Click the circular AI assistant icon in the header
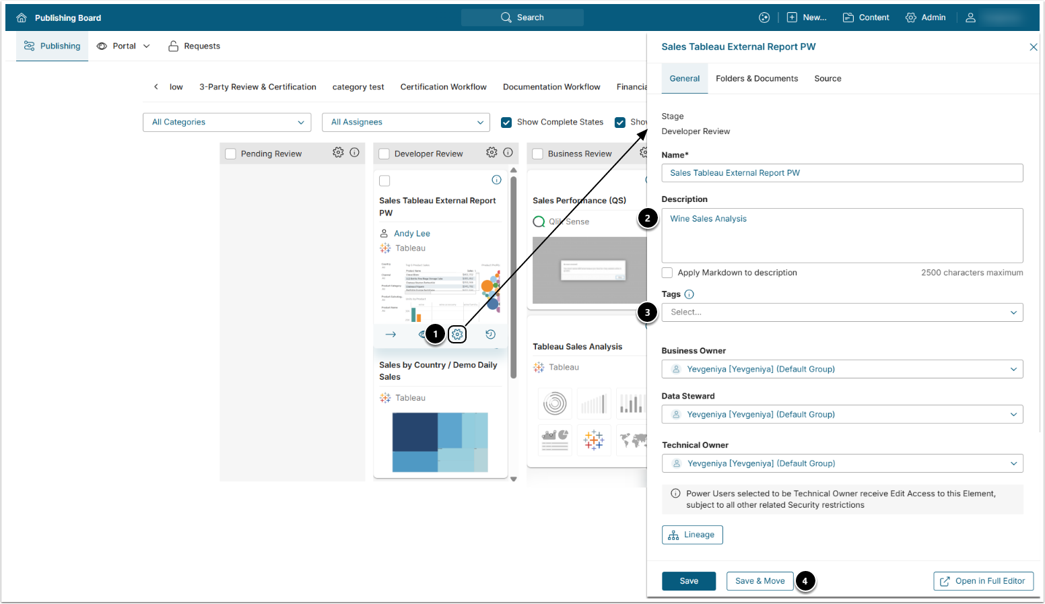The width and height of the screenshot is (1045, 604). tap(764, 18)
